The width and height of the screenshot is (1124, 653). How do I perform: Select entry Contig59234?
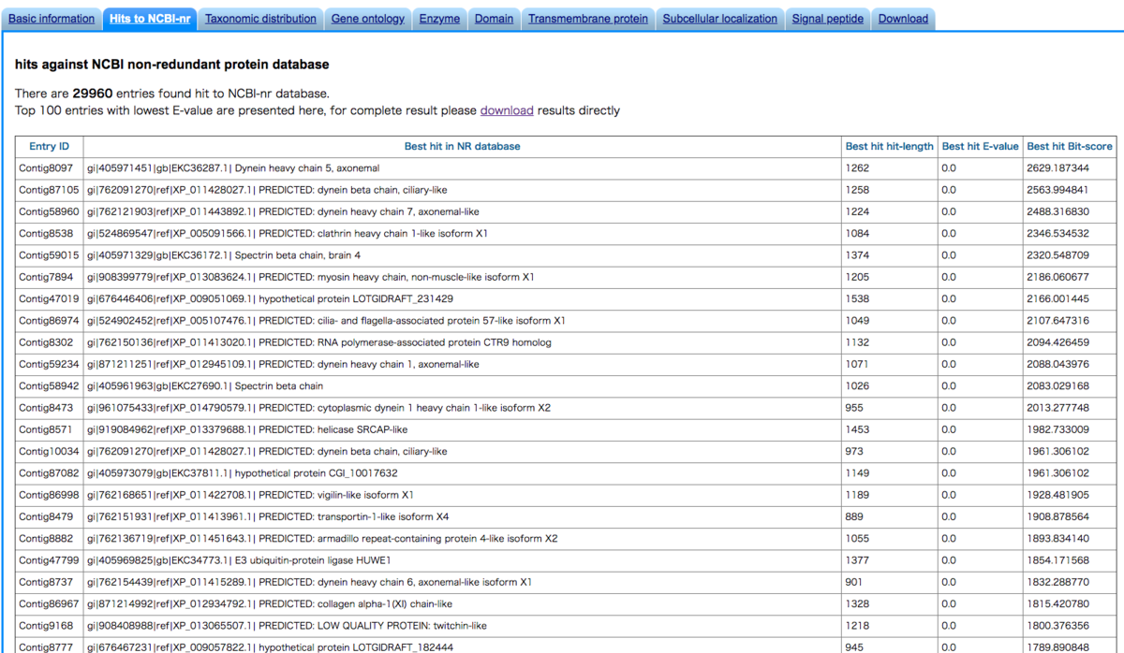(x=49, y=364)
